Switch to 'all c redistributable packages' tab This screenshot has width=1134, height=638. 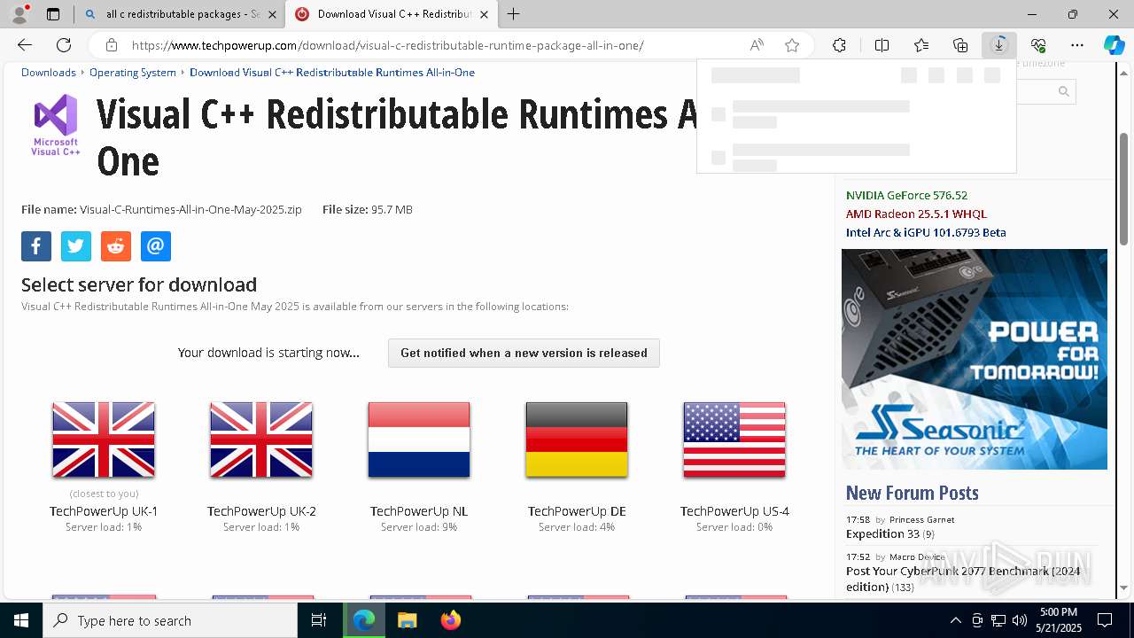[179, 14]
